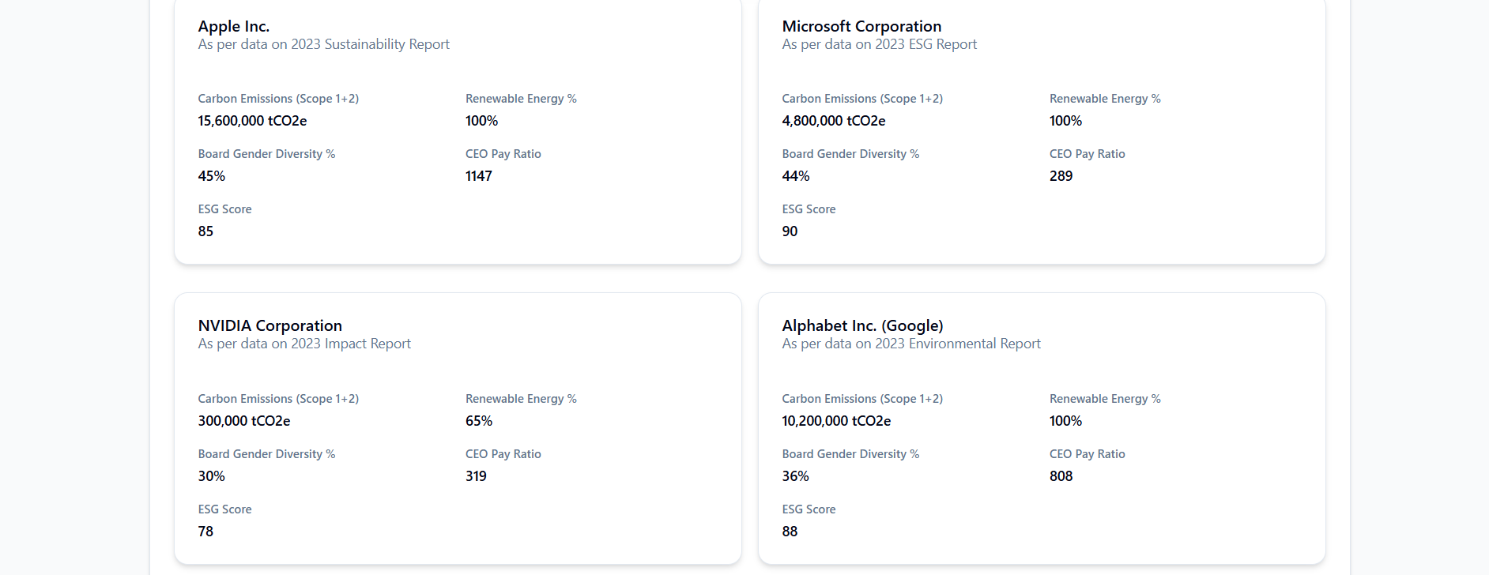Click Alphabet's 10,200,000 tCO2e emissions figure
The width and height of the screenshot is (1489, 575).
click(x=836, y=421)
